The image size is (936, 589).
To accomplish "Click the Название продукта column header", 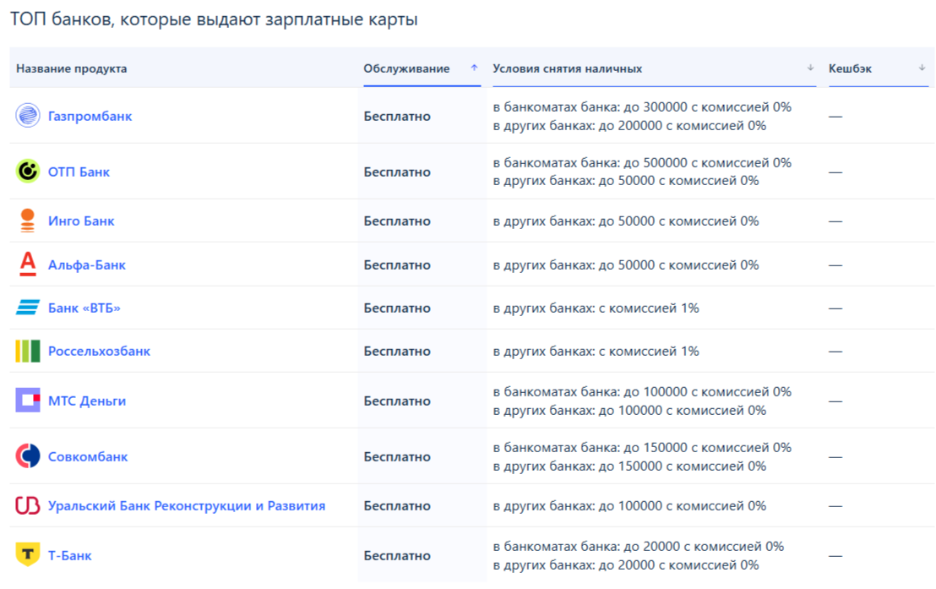I will click(x=72, y=68).
